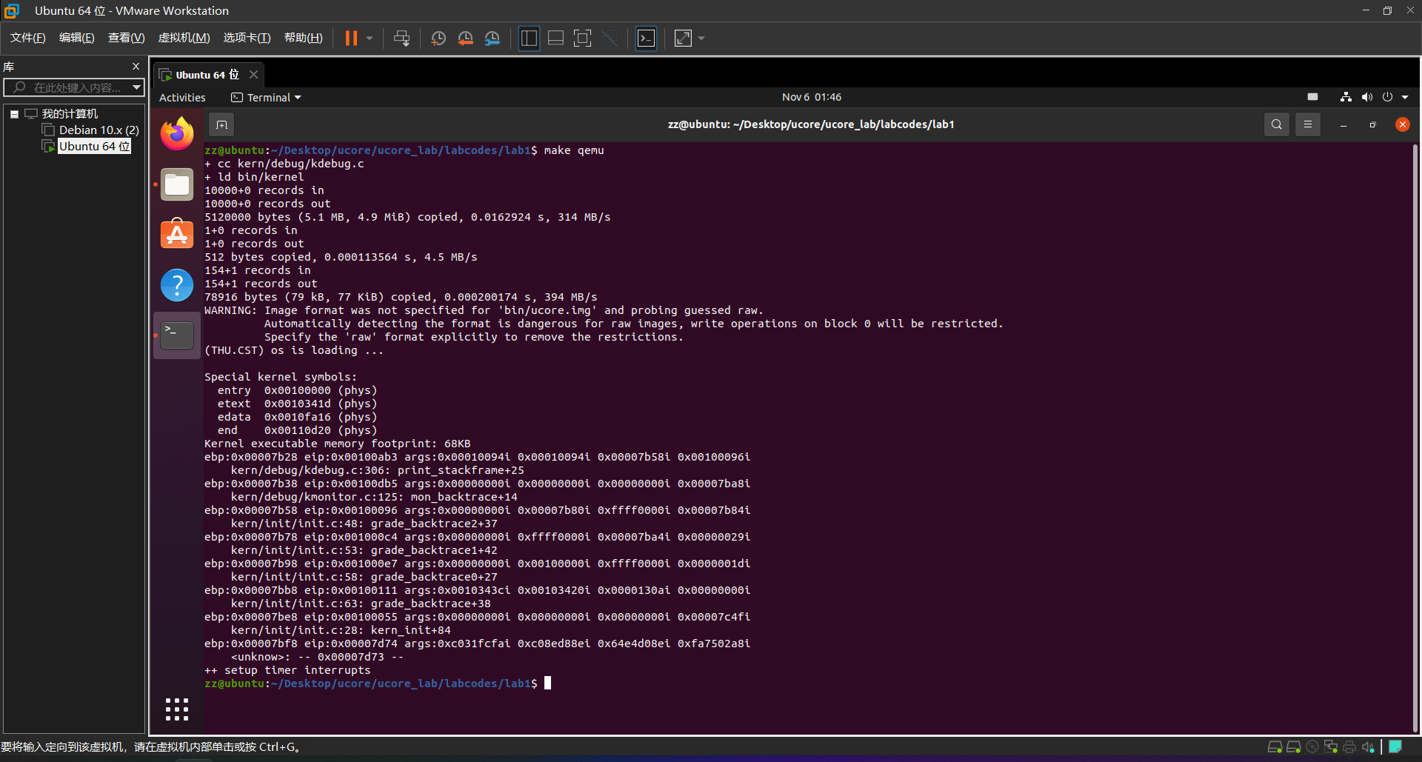The image size is (1422, 762).
Task: Click the CD/DVD drive status icon
Action: (x=1312, y=747)
